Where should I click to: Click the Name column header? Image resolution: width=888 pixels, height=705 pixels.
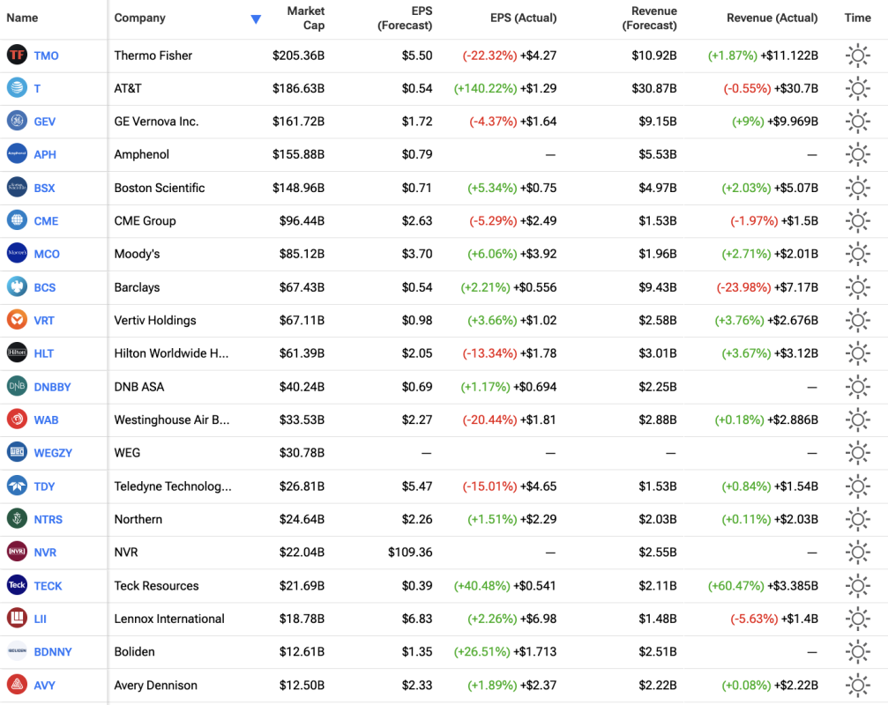(22, 19)
